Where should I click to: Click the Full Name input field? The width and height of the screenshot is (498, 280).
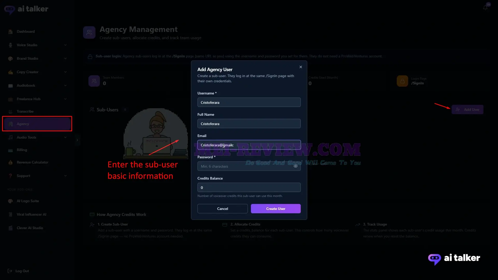[x=249, y=124]
